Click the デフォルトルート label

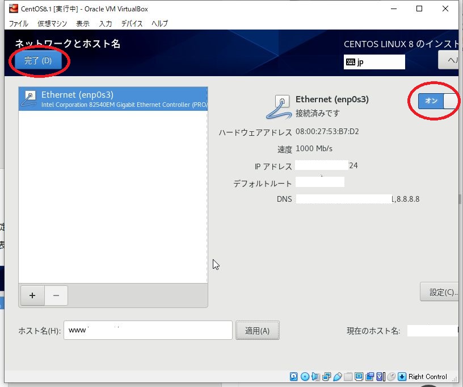(x=263, y=184)
